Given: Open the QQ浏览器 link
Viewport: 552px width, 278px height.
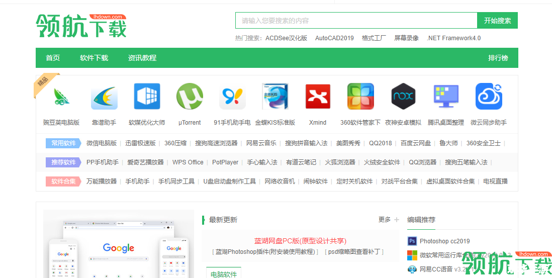Looking at the screenshot, I should [422, 162].
